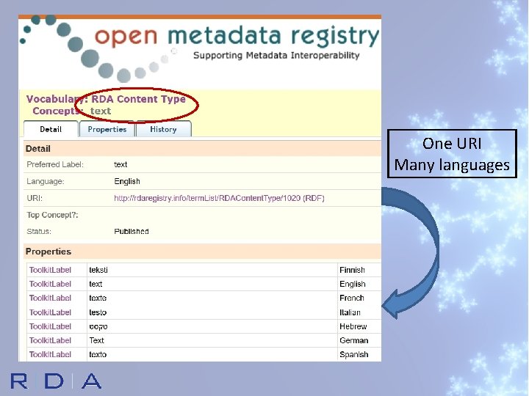The image size is (529, 396).
Task: Select the capitalized 'Text' value in the German row
Action: point(96,340)
